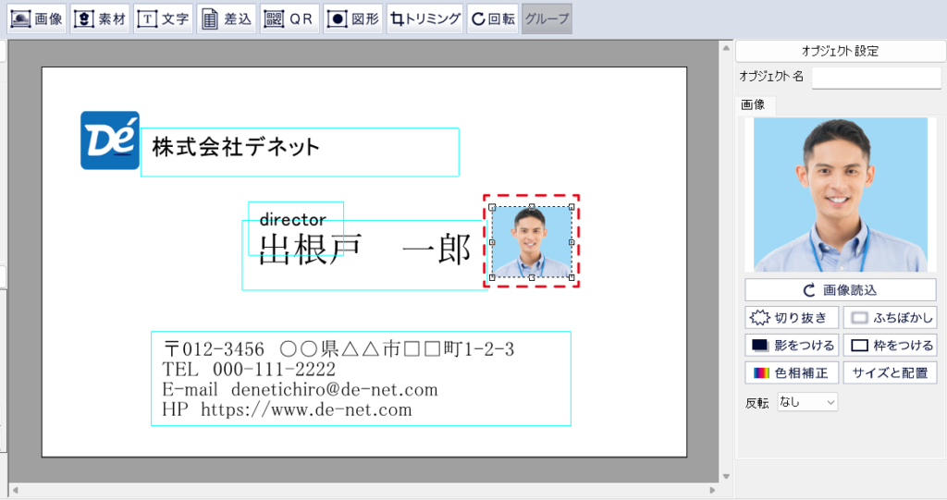Open サイズと配置 (size and position)
The image size is (947, 500).
[x=891, y=373]
